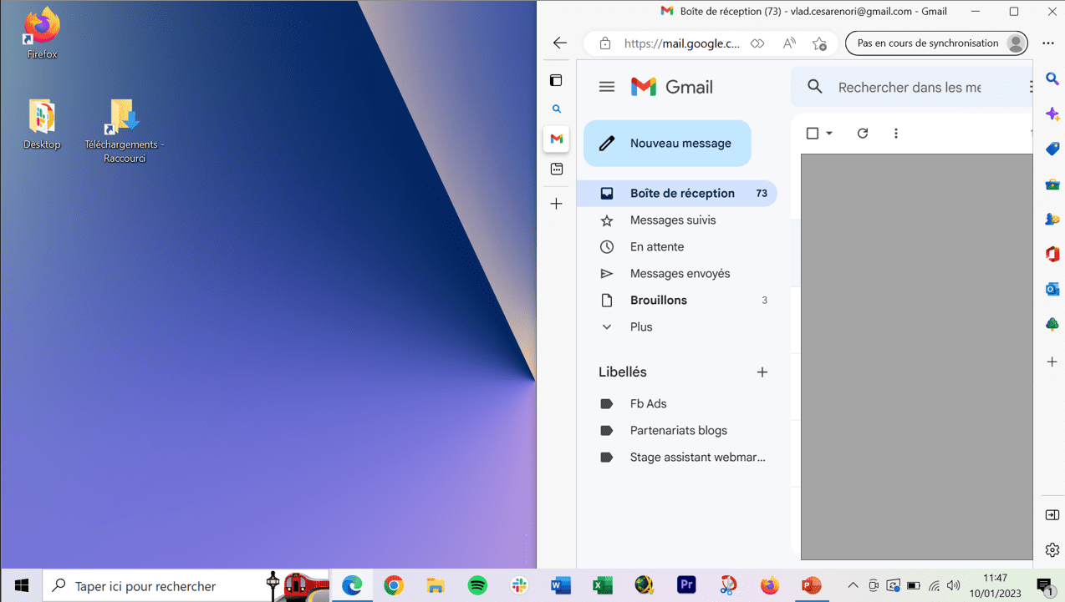The width and height of the screenshot is (1065, 602).
Task: Select the Desktop folder icon on desktop
Action: [x=42, y=124]
